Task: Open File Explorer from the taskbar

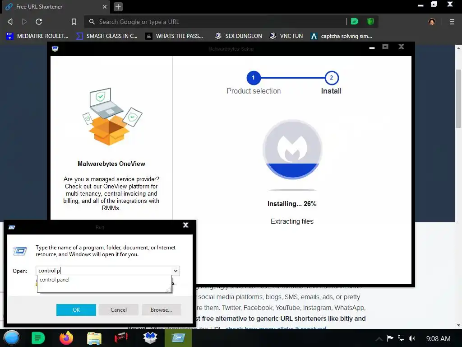Action: click(x=94, y=338)
